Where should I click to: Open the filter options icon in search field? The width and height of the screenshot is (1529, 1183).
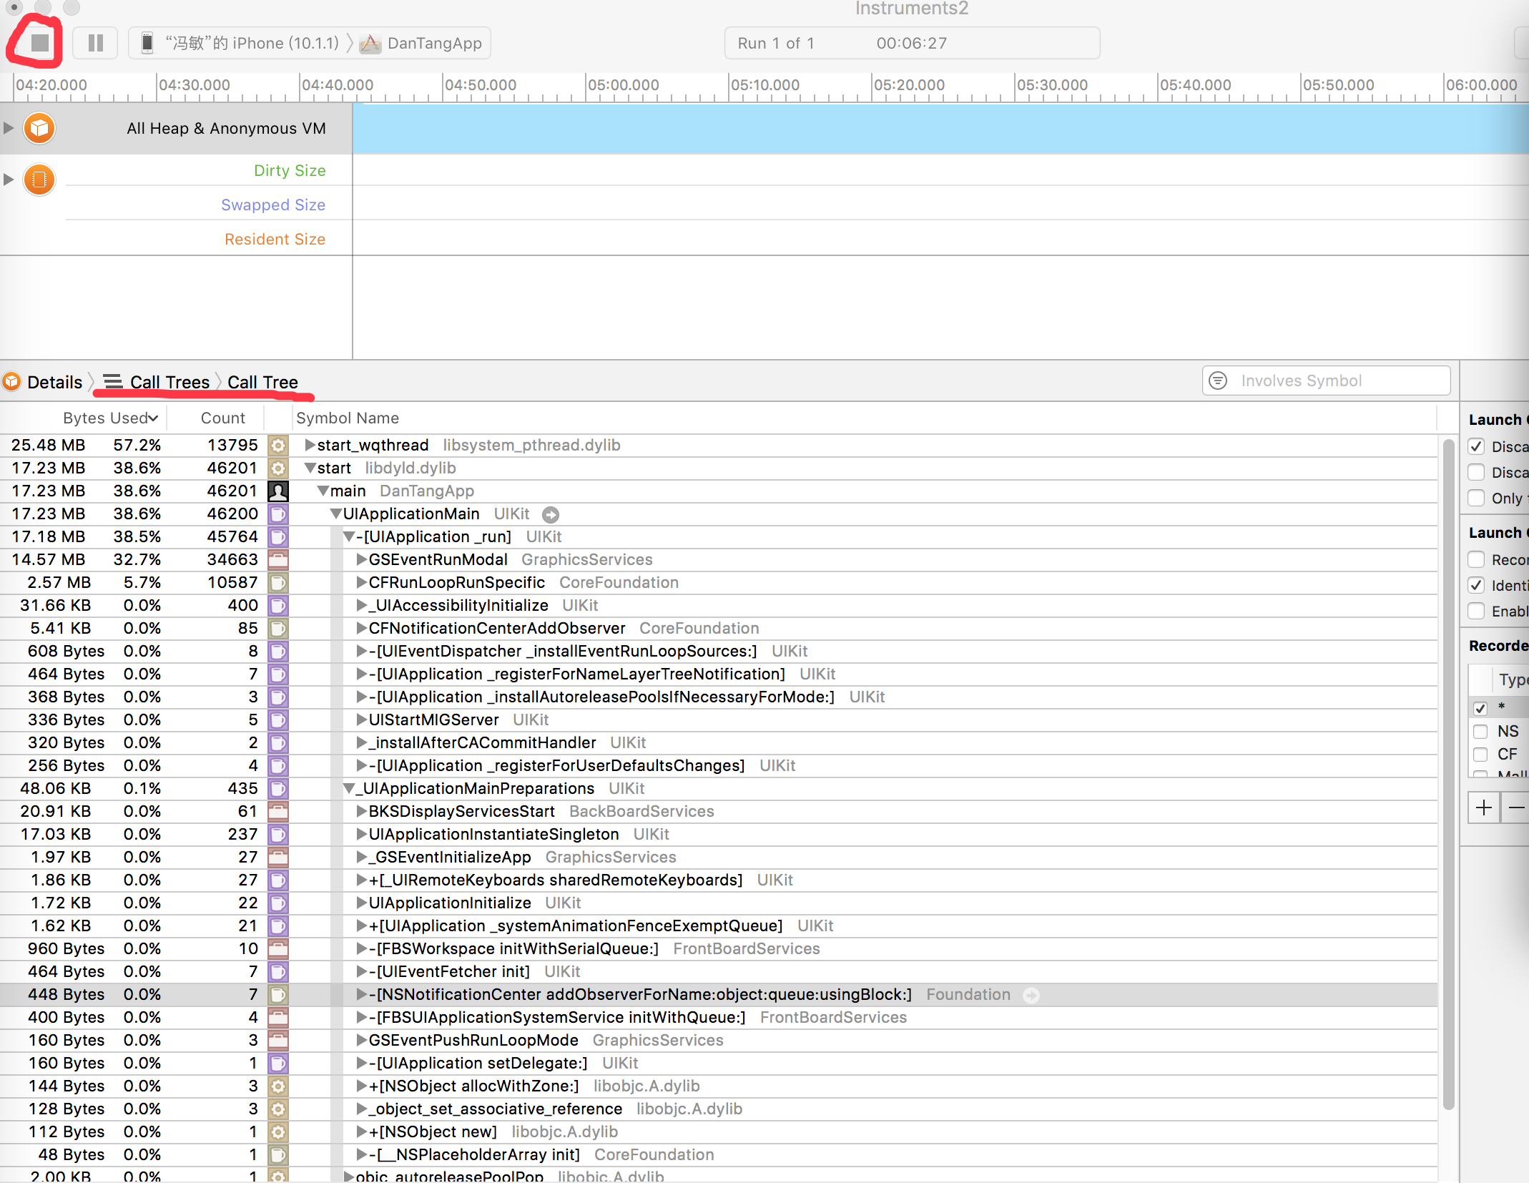pyautogui.click(x=1218, y=381)
